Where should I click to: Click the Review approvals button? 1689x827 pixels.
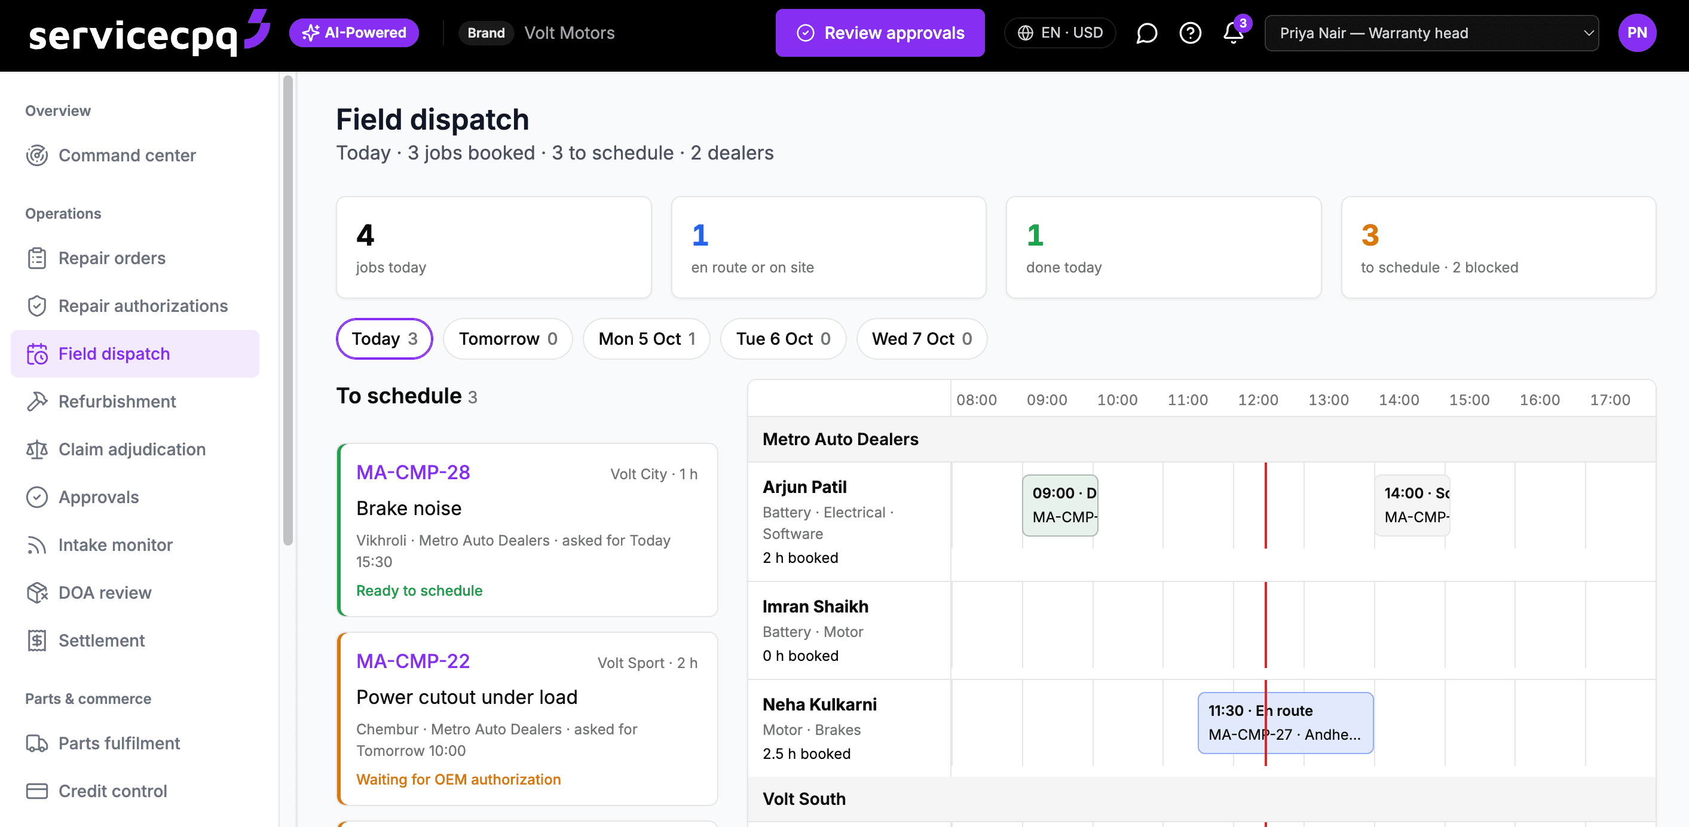879,33
